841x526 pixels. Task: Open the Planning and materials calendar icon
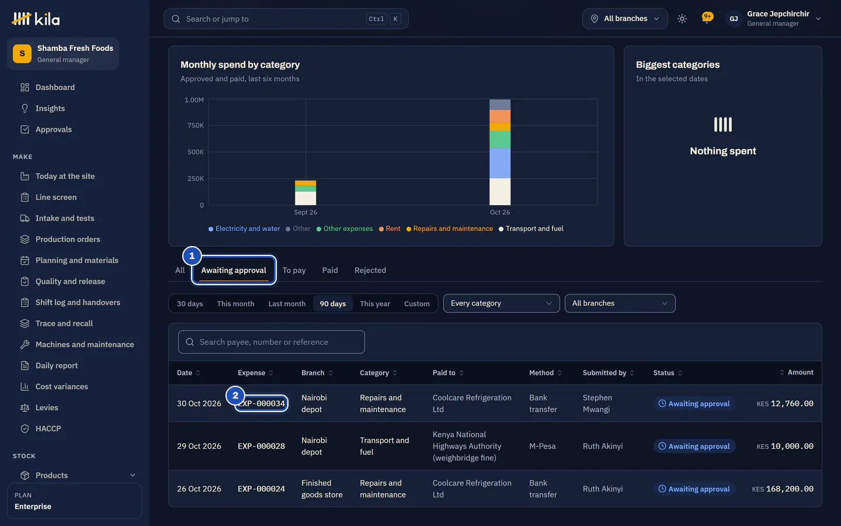(25, 261)
